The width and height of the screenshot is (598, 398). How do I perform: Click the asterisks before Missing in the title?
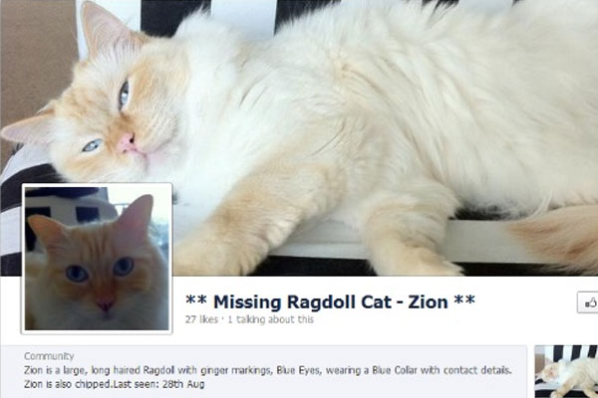pos(196,298)
